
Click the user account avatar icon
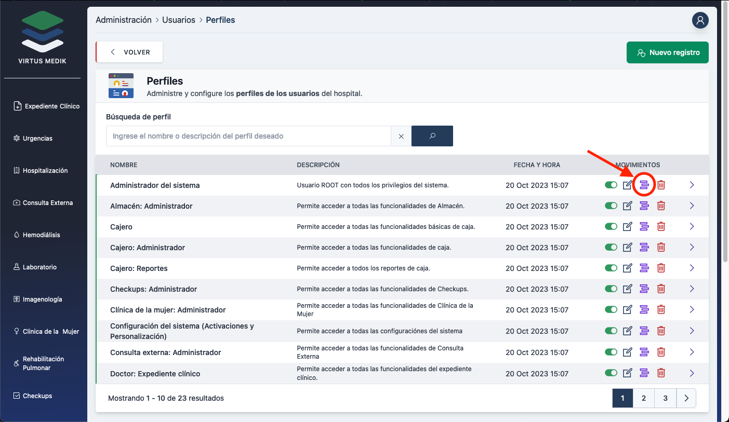[x=700, y=21]
